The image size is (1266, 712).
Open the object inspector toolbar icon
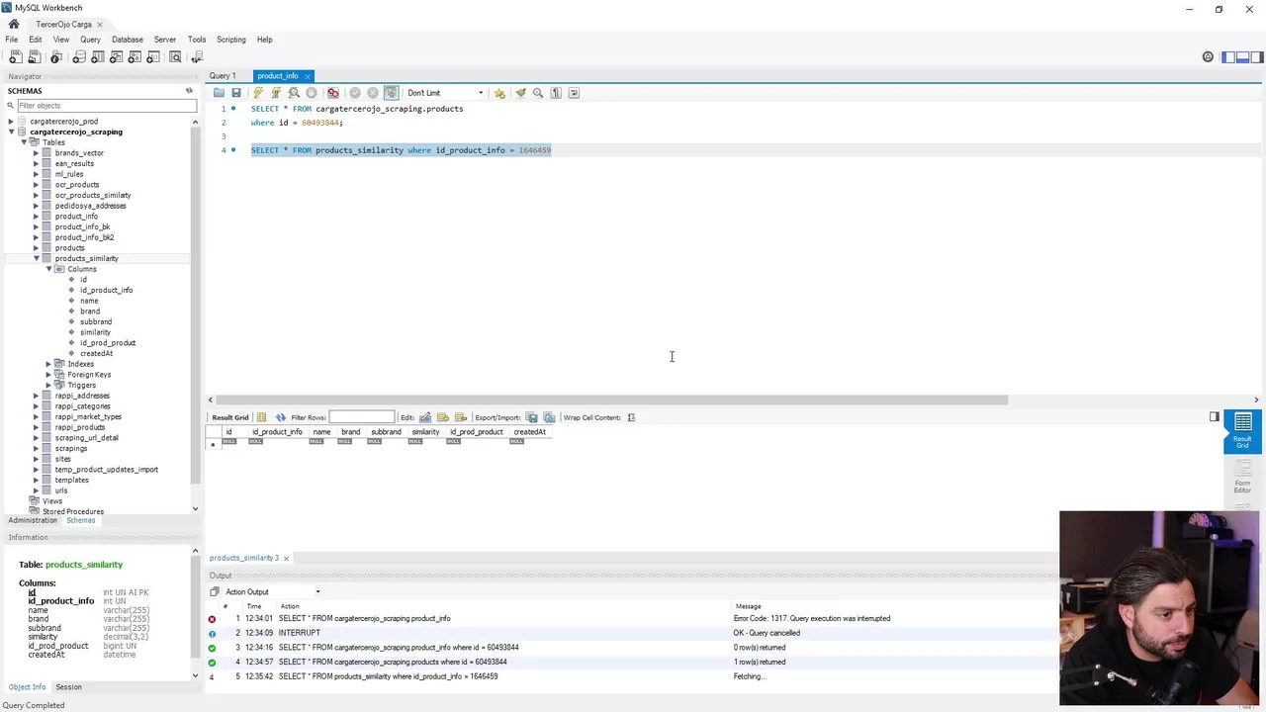[56, 57]
